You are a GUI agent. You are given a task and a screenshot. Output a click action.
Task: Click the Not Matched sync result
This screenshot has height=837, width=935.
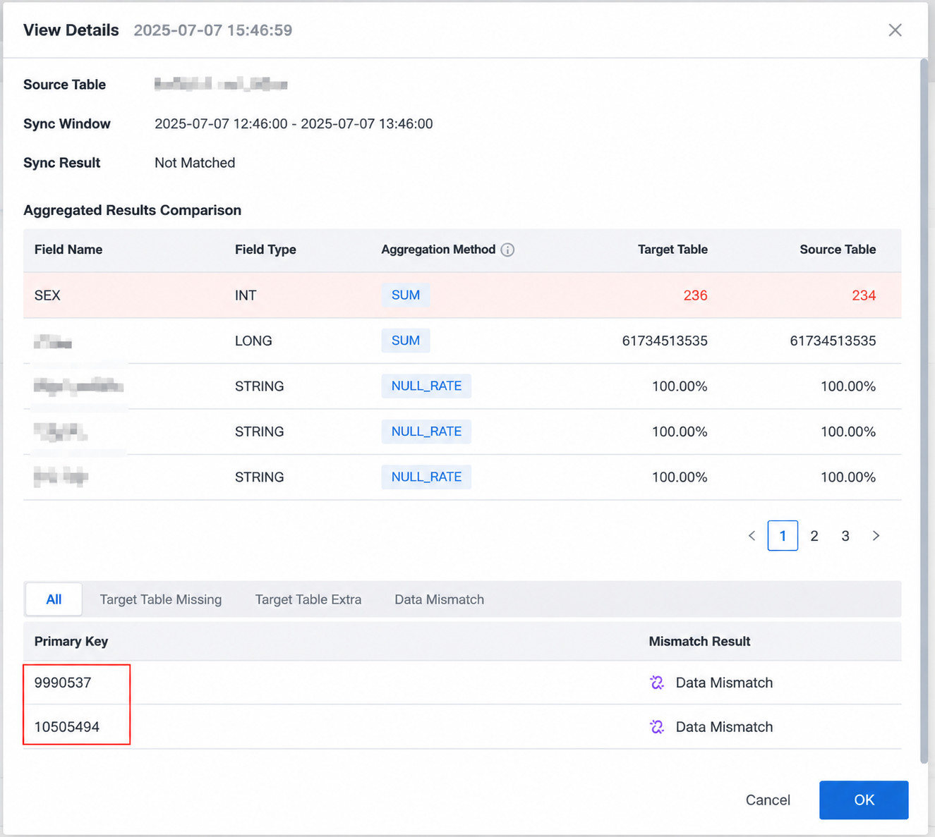[195, 163]
